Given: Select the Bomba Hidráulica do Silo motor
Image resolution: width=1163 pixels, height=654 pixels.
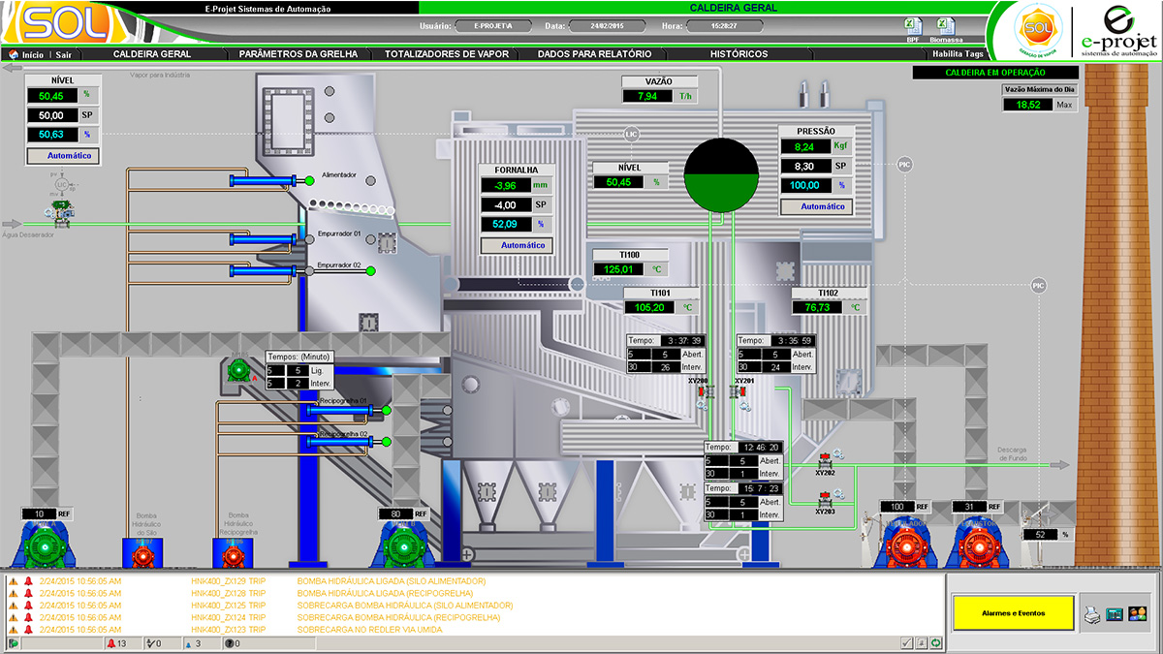Looking at the screenshot, I should point(142,556).
